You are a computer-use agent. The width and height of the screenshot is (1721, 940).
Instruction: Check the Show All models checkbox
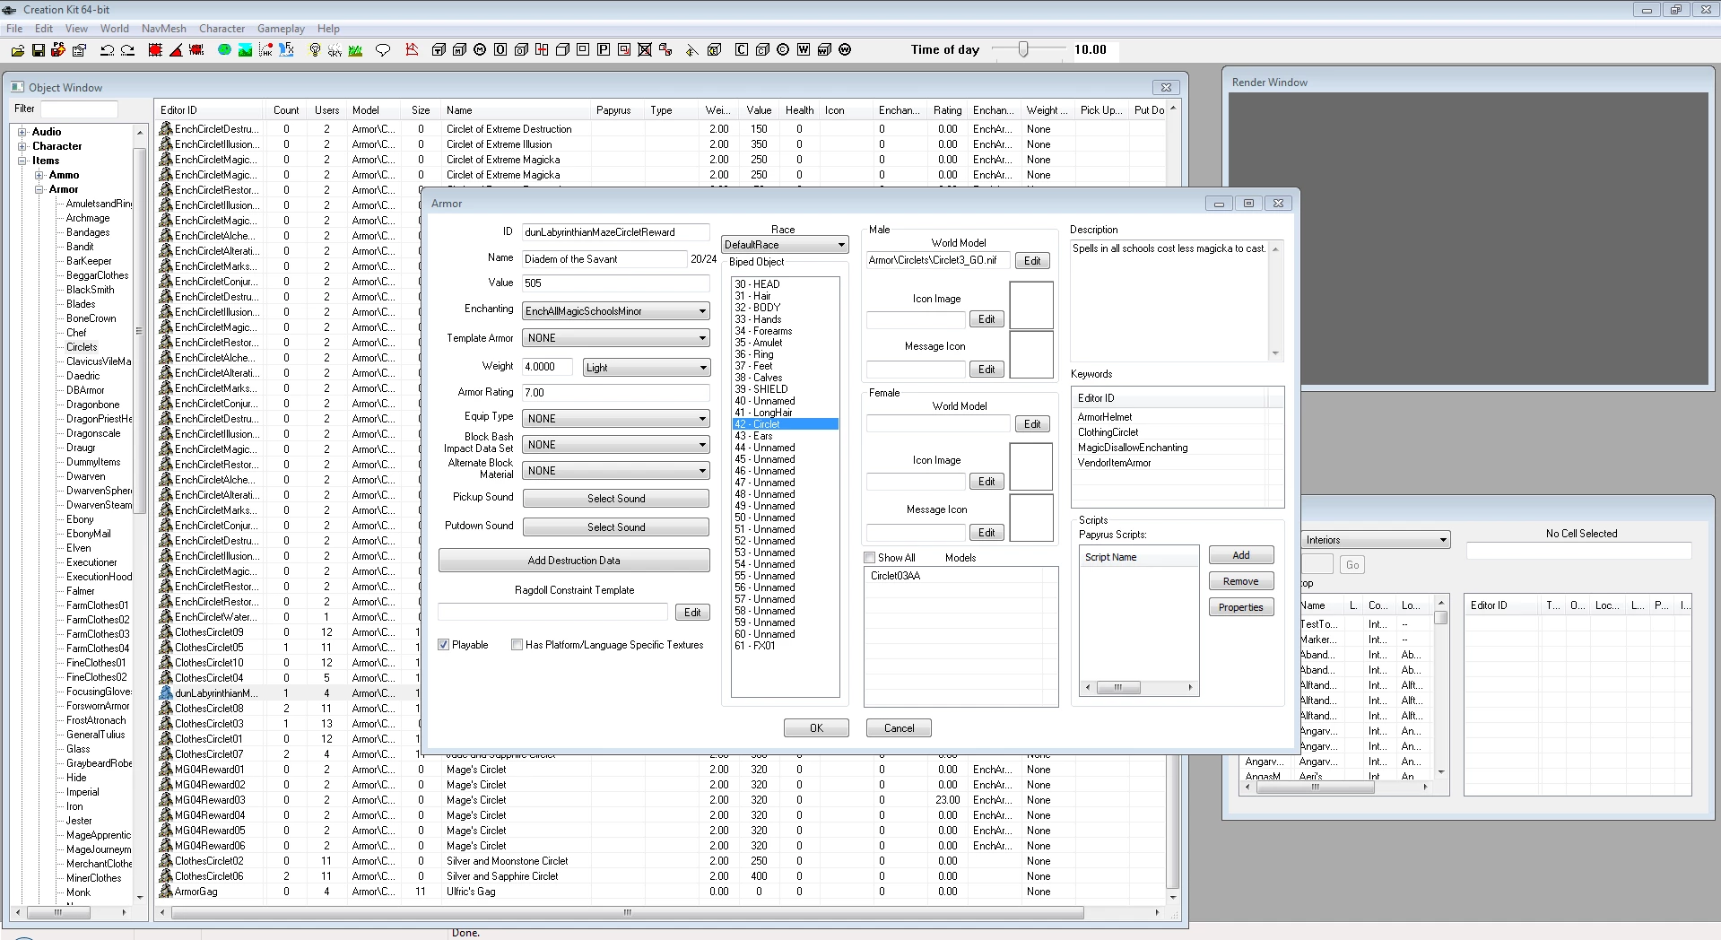[869, 558]
